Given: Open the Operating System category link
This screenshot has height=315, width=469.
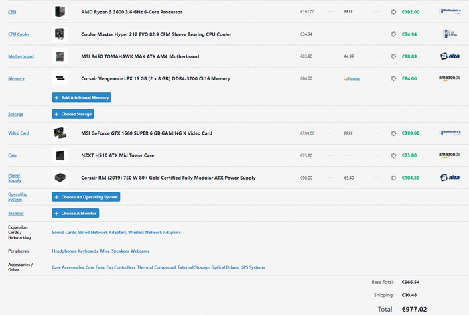Looking at the screenshot, I should (x=17, y=197).
